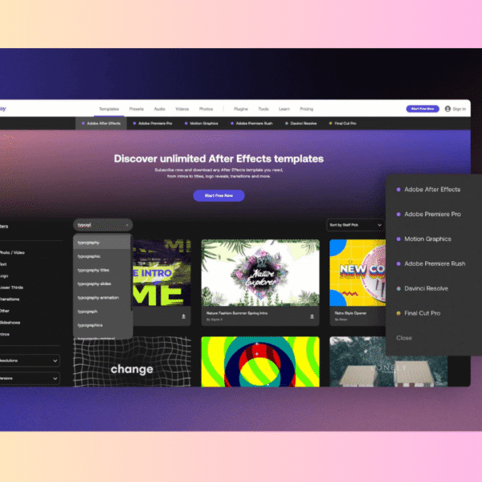
Task: Open the Retro Style Opener title
Action: [x=350, y=313]
